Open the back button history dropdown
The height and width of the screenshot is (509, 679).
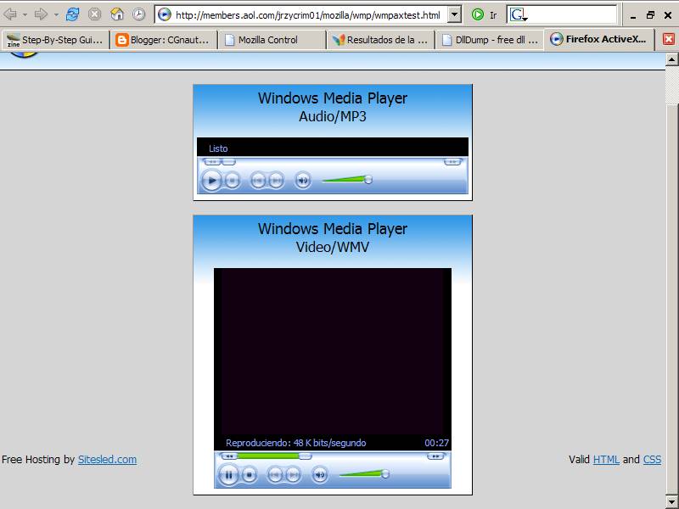[25, 14]
